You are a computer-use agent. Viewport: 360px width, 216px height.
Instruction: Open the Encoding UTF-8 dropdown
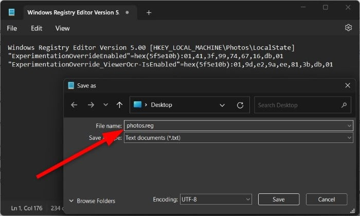coord(216,199)
